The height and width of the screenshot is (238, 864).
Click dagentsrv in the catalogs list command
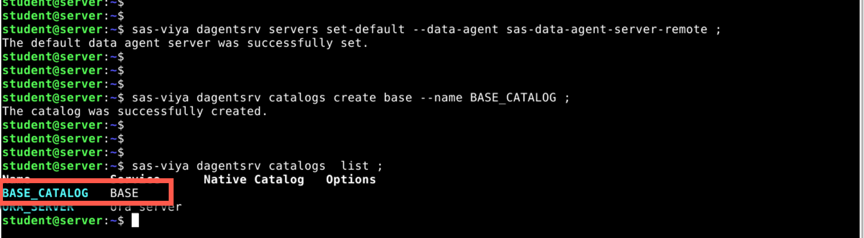coord(229,166)
